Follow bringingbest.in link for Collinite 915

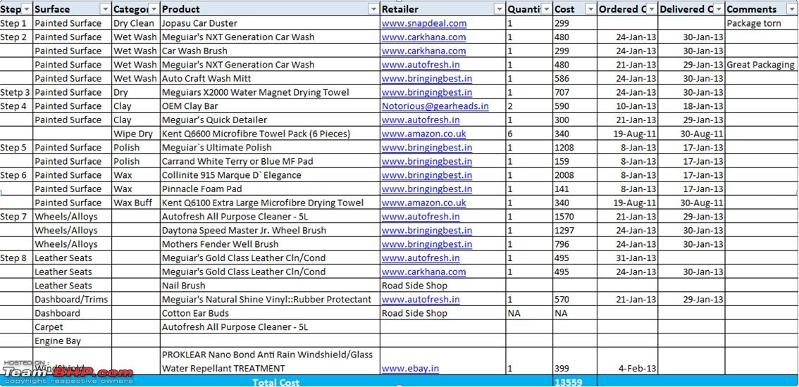(x=426, y=175)
